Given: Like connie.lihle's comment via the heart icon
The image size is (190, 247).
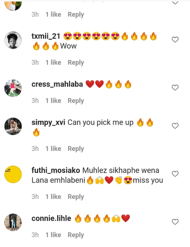Looking at the screenshot, I should [175, 222].
